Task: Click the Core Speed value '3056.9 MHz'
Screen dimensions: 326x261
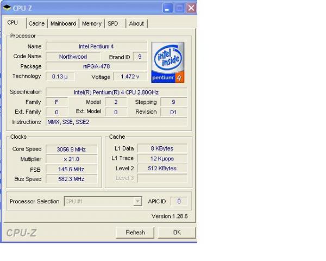Action: (x=71, y=149)
